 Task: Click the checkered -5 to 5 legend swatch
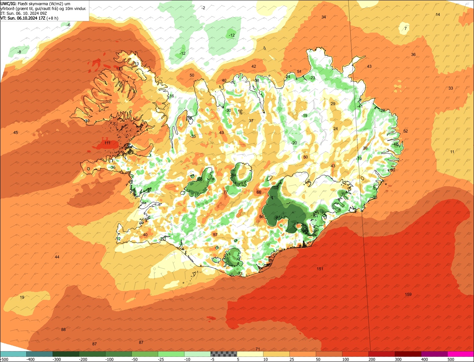[x=224, y=354]
